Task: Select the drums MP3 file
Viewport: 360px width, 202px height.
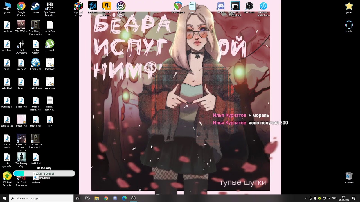Action: coord(7,65)
